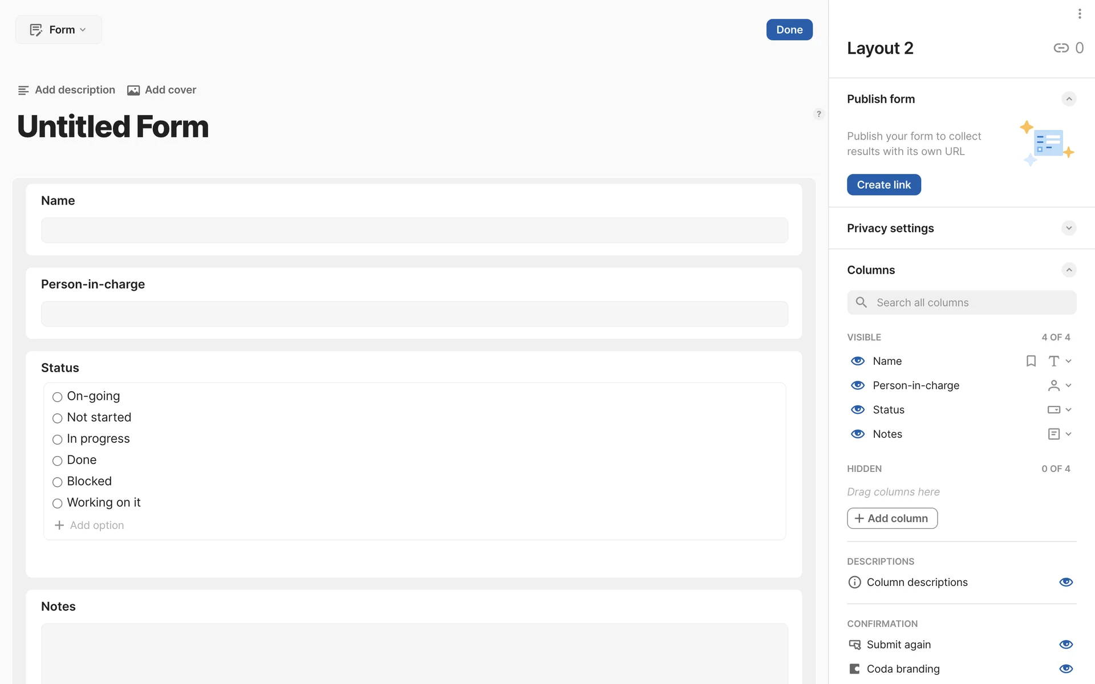The width and height of the screenshot is (1095, 684).
Task: Select the Blocked radio option
Action: 58,482
